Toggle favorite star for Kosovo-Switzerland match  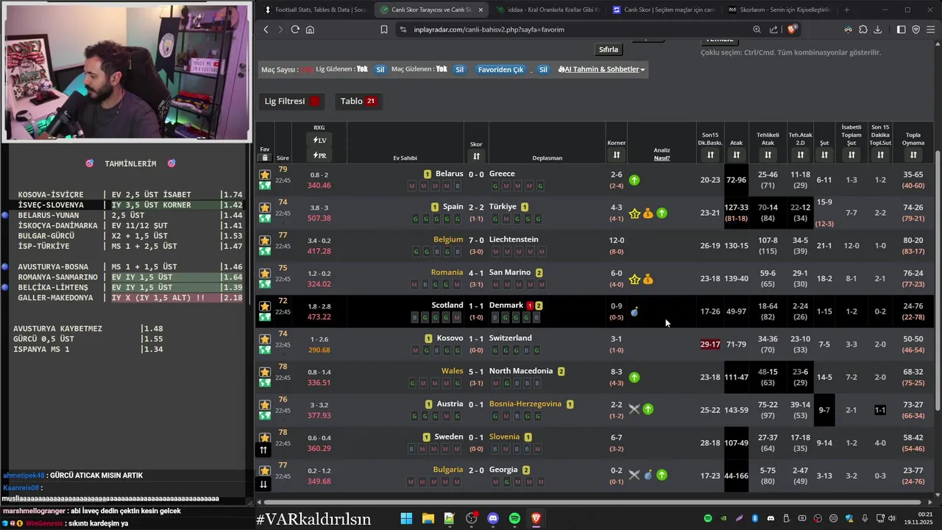(265, 339)
